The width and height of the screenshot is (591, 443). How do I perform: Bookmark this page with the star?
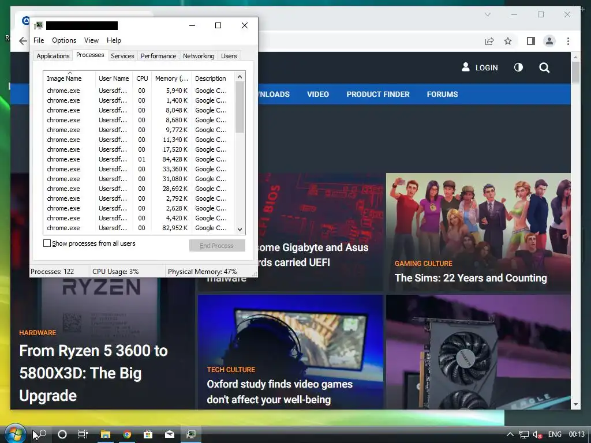pos(508,41)
